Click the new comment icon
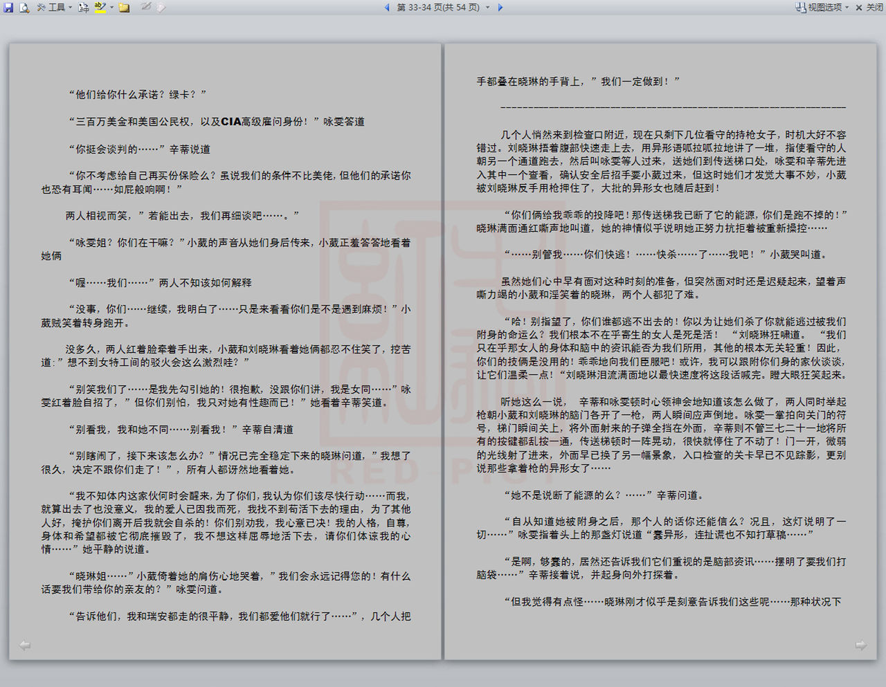886x687 pixels. pos(125,8)
